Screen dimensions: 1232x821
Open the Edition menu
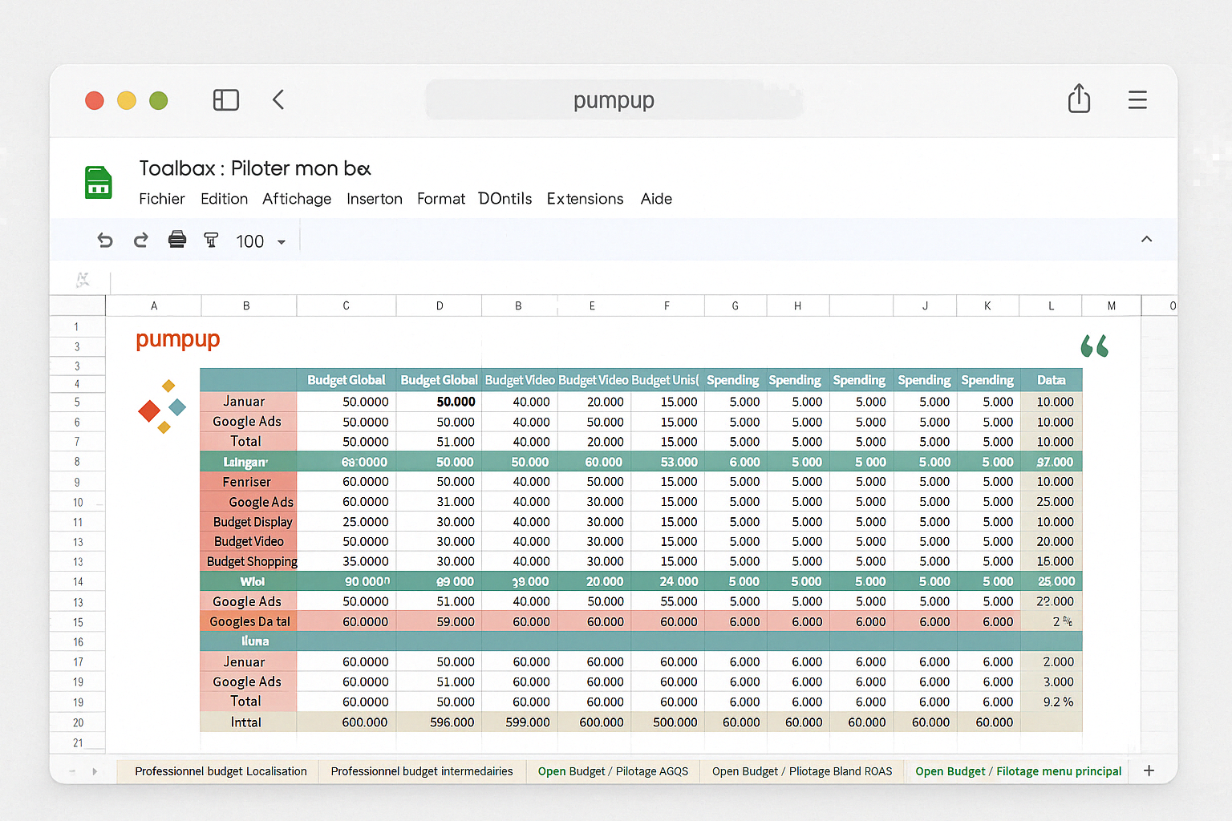click(x=225, y=199)
